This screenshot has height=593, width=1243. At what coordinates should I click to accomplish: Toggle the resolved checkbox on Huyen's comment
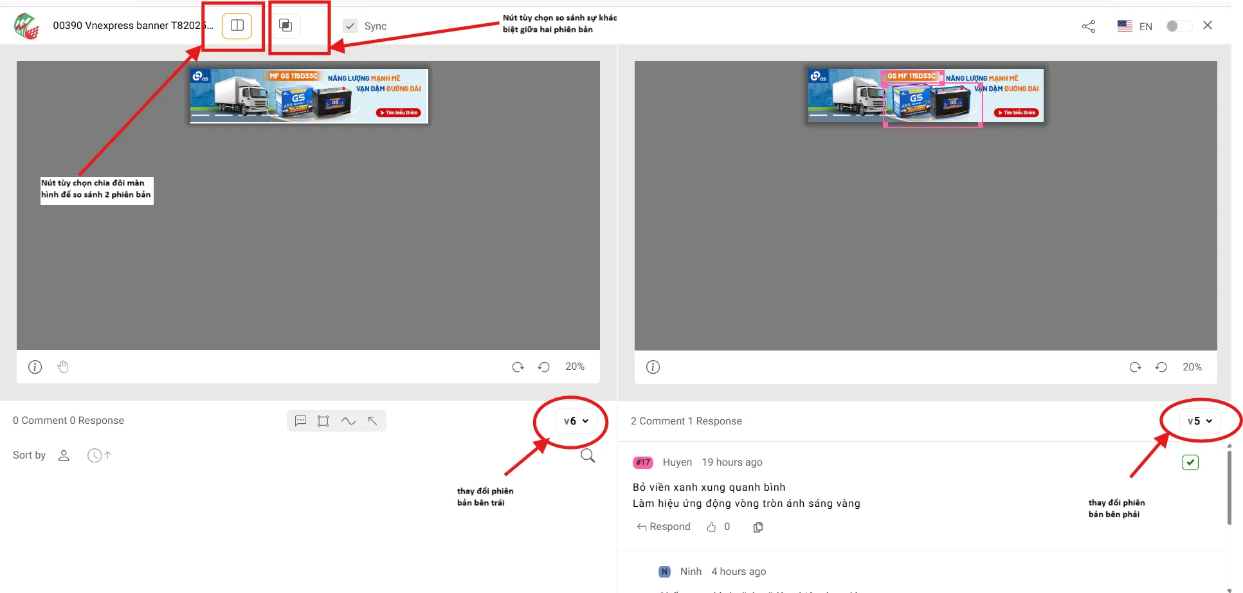(x=1190, y=462)
